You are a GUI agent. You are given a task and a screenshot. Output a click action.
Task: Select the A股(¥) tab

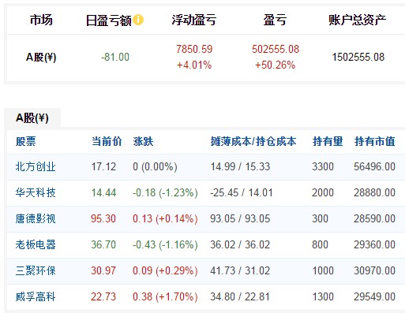click(x=32, y=117)
